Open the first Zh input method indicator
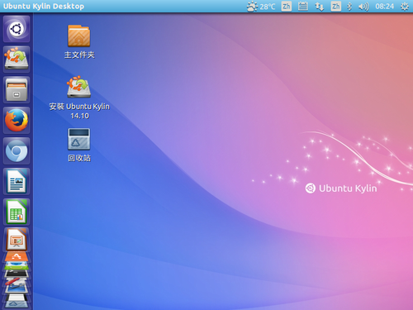Screen dimensions: 413x310 coord(287,7)
